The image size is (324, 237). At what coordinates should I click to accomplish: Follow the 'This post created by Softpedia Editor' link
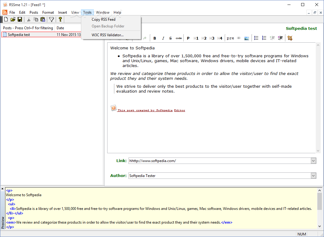[151, 110]
